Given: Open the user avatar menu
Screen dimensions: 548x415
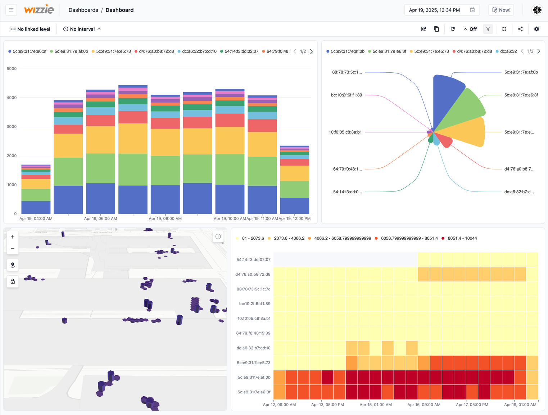Looking at the screenshot, I should coord(537,10).
